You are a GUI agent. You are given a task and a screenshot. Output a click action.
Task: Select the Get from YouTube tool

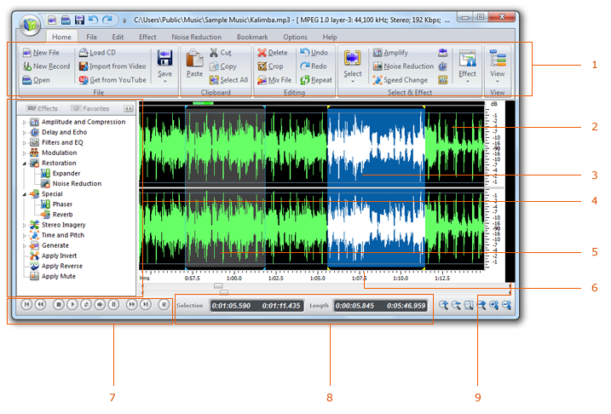pos(112,80)
